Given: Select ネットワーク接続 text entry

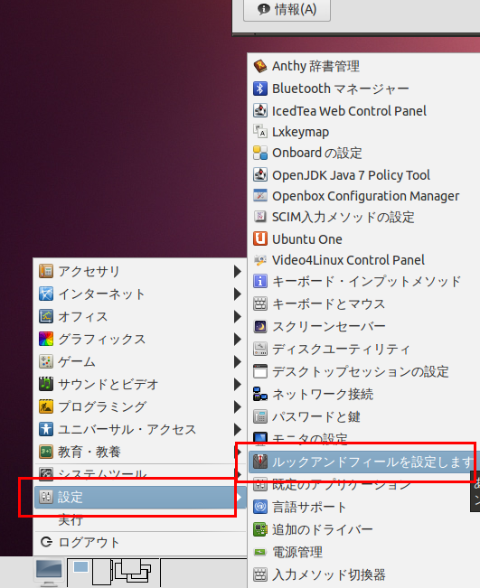Looking at the screenshot, I should click(323, 394).
